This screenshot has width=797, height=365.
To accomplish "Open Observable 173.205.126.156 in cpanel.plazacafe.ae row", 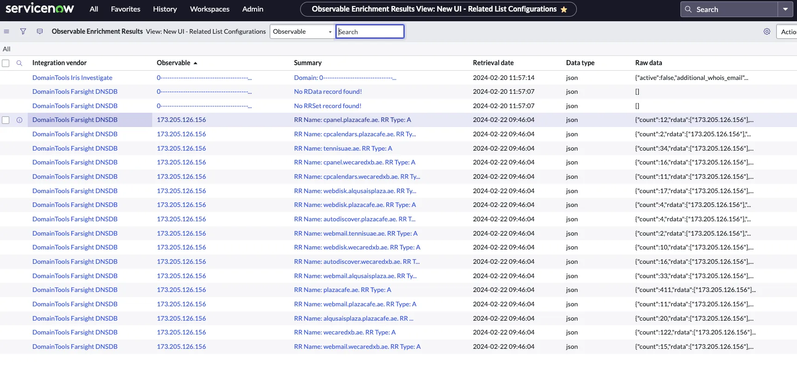I will [x=181, y=120].
